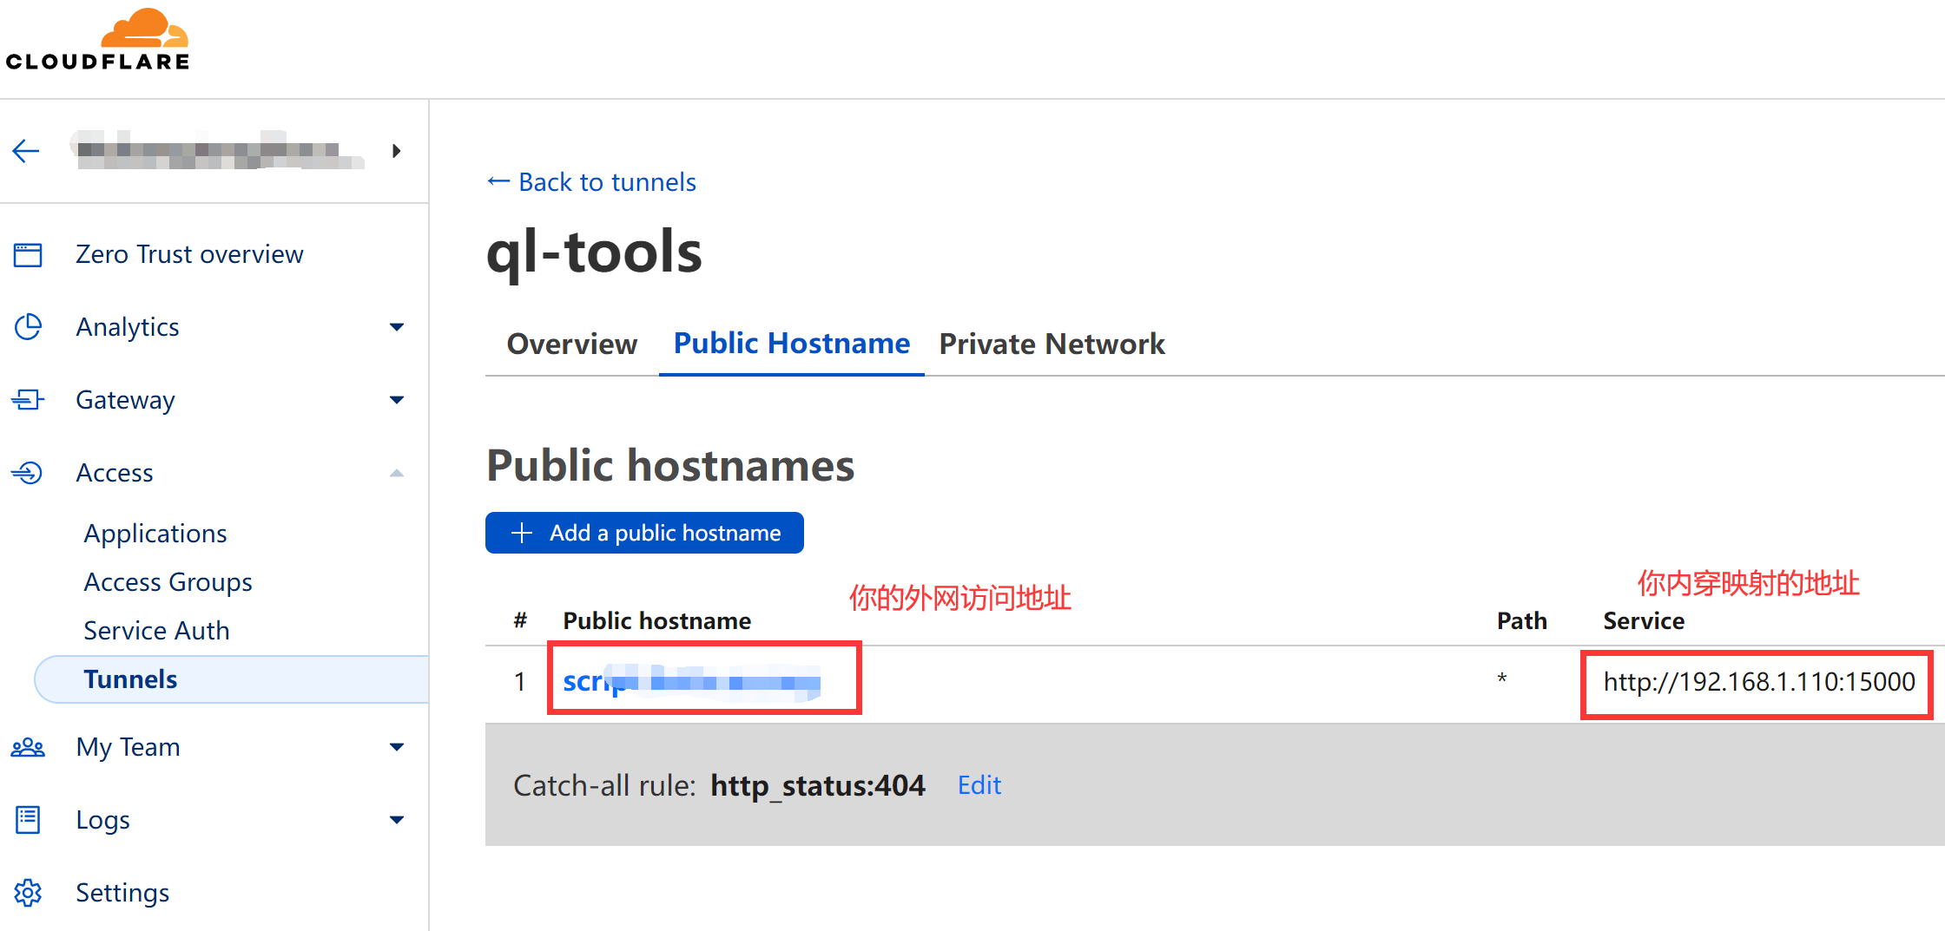Click the Settings gear icon
1945x931 pixels.
(28, 893)
